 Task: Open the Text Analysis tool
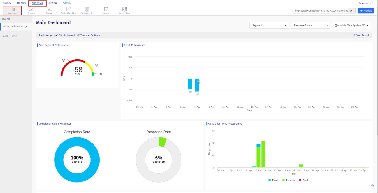click(x=87, y=10)
